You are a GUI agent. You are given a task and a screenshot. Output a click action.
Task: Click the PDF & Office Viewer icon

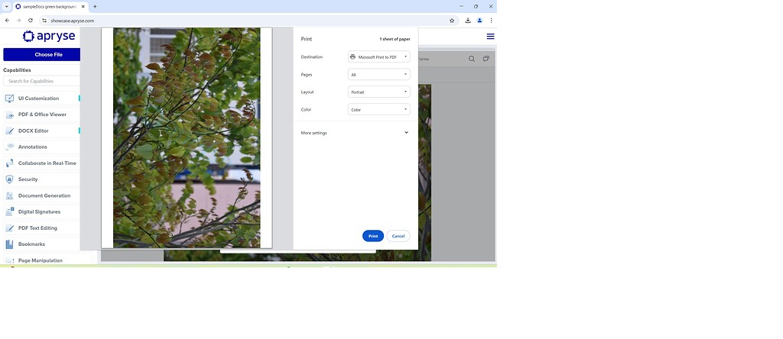click(x=9, y=115)
